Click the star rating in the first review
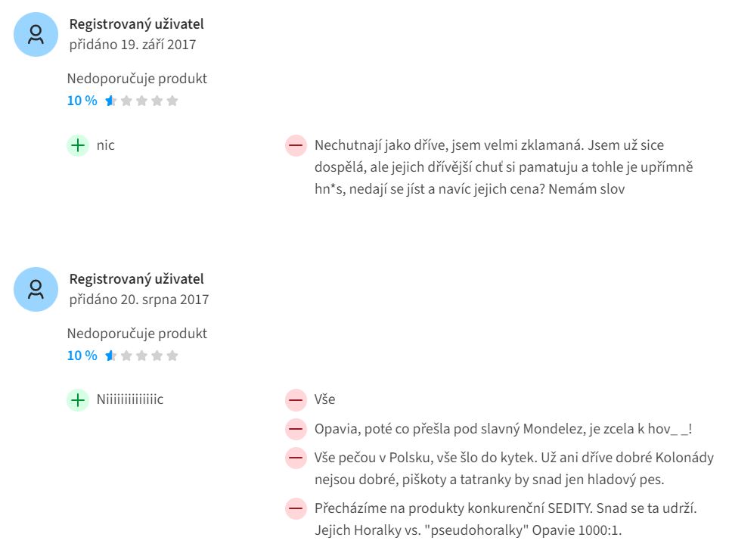This screenshot has width=729, height=553. (141, 101)
